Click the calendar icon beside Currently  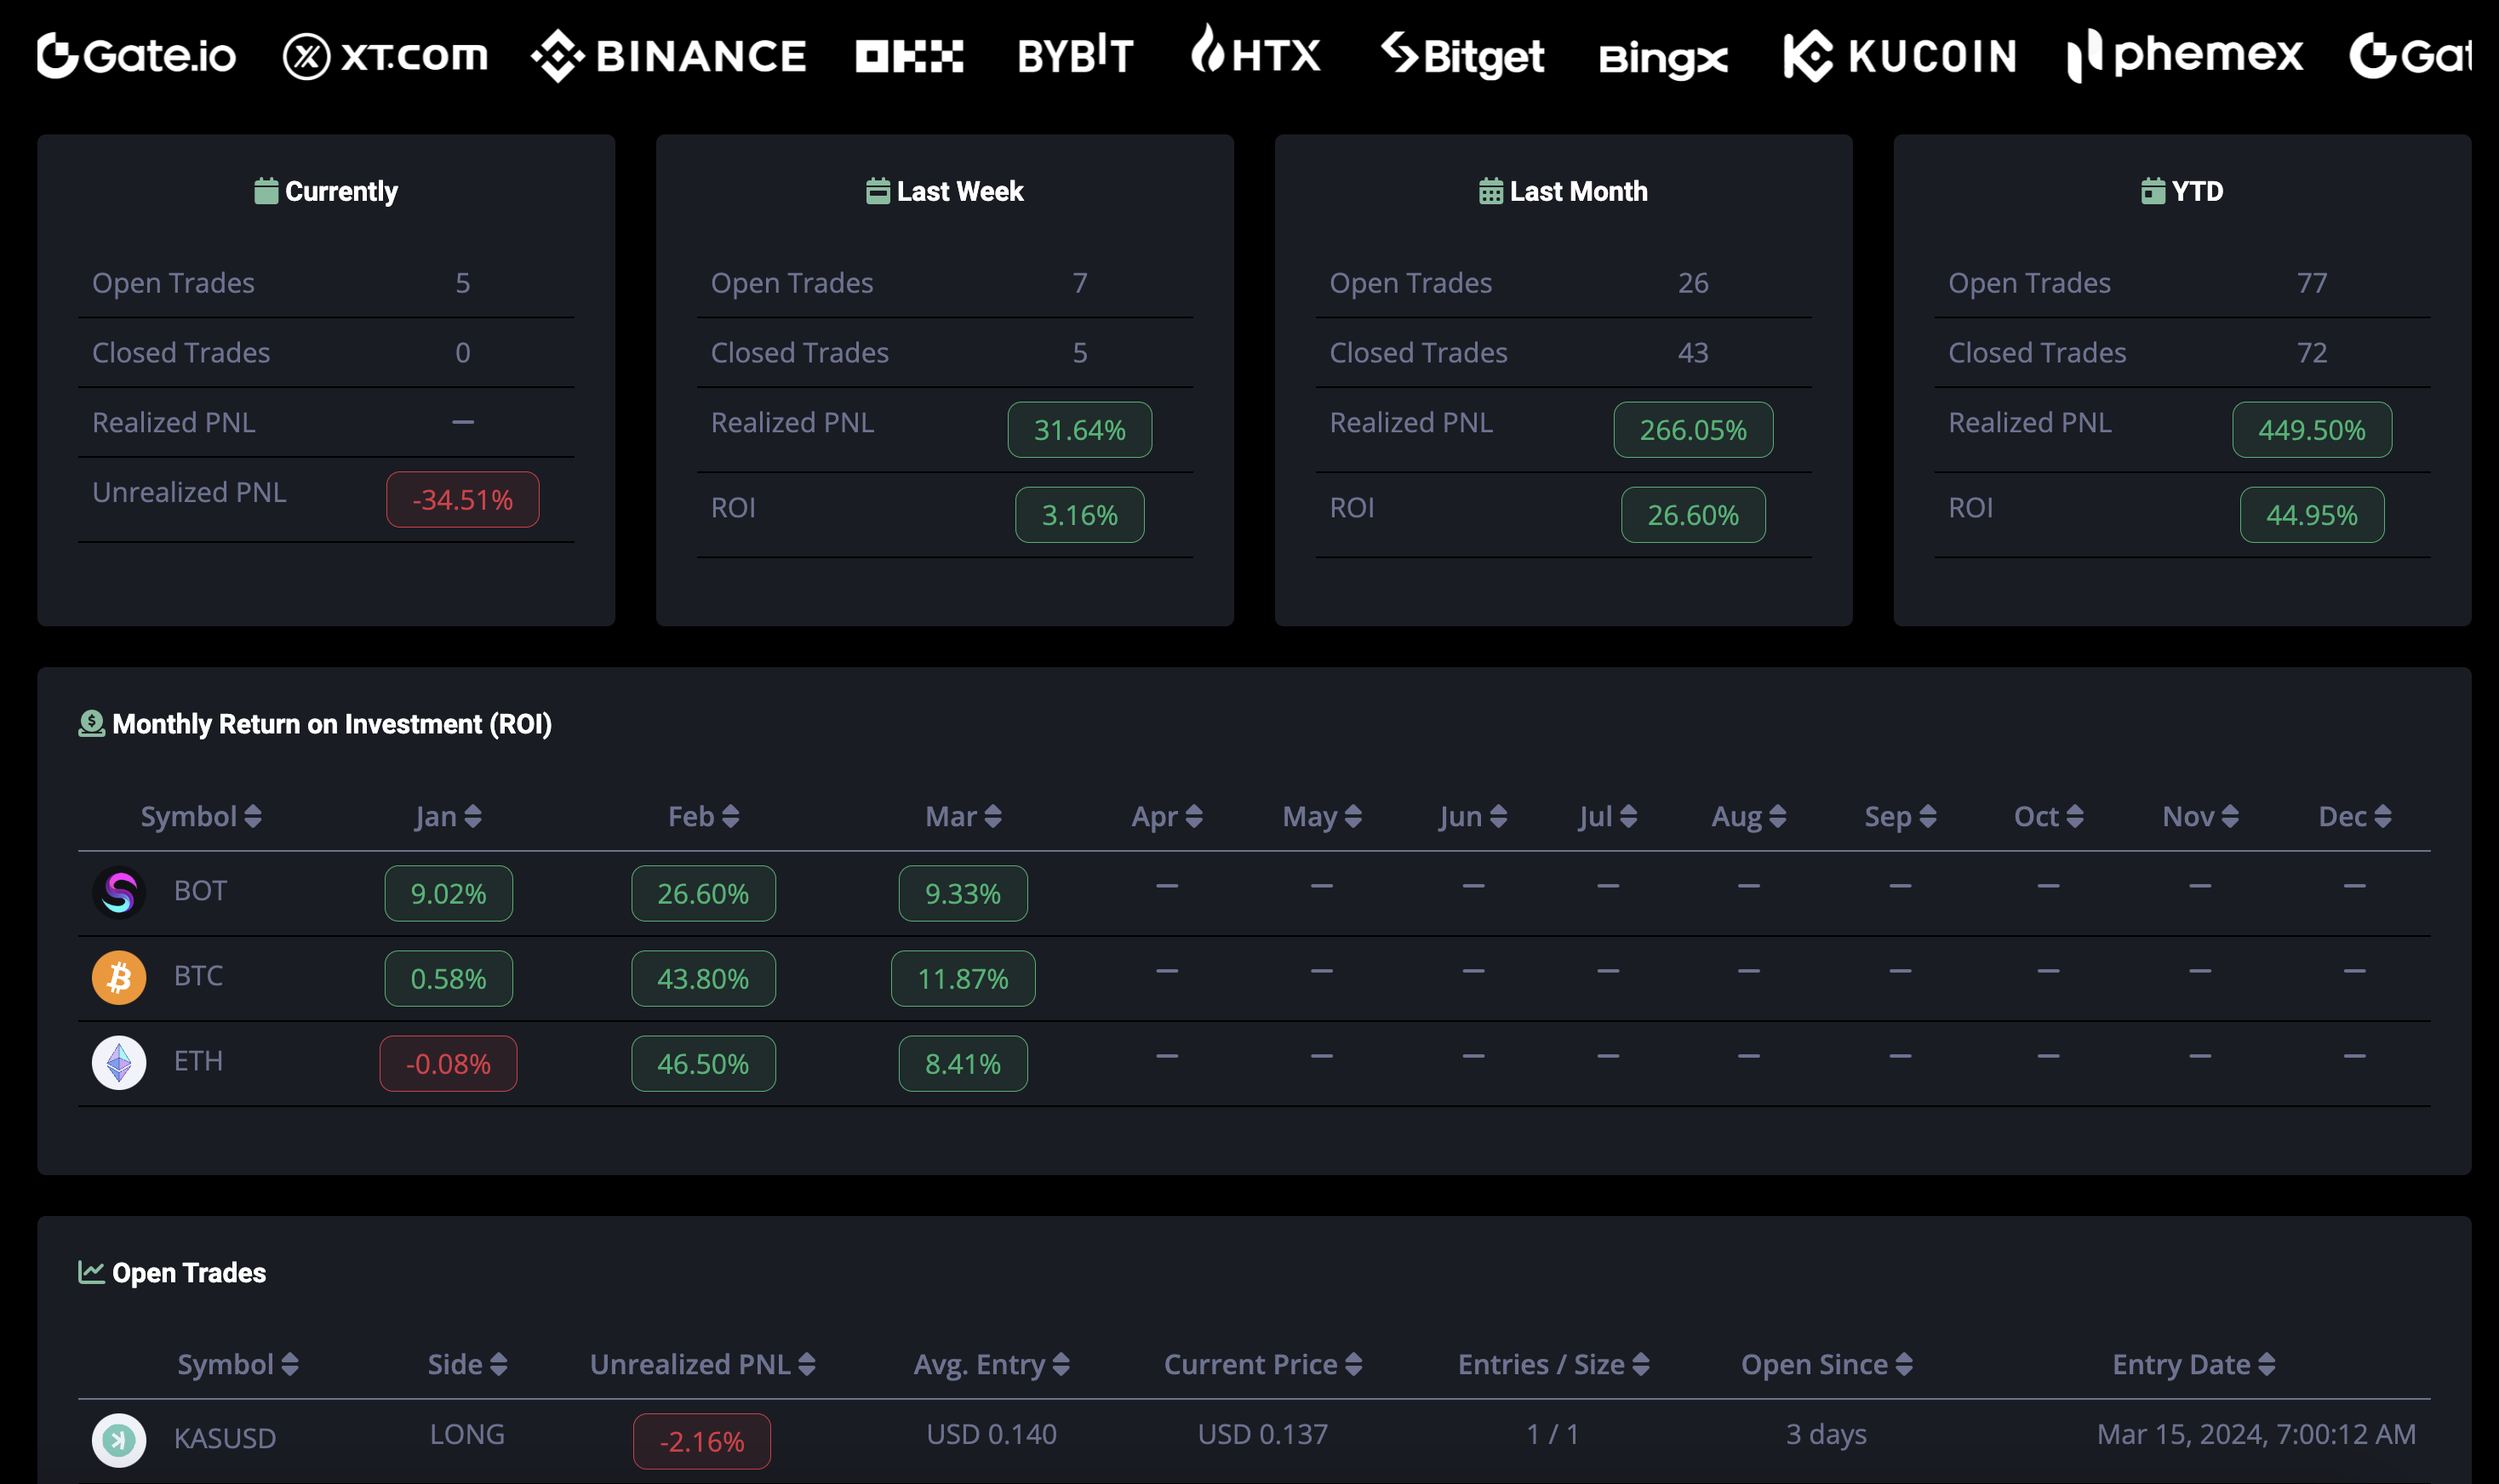[x=266, y=190]
